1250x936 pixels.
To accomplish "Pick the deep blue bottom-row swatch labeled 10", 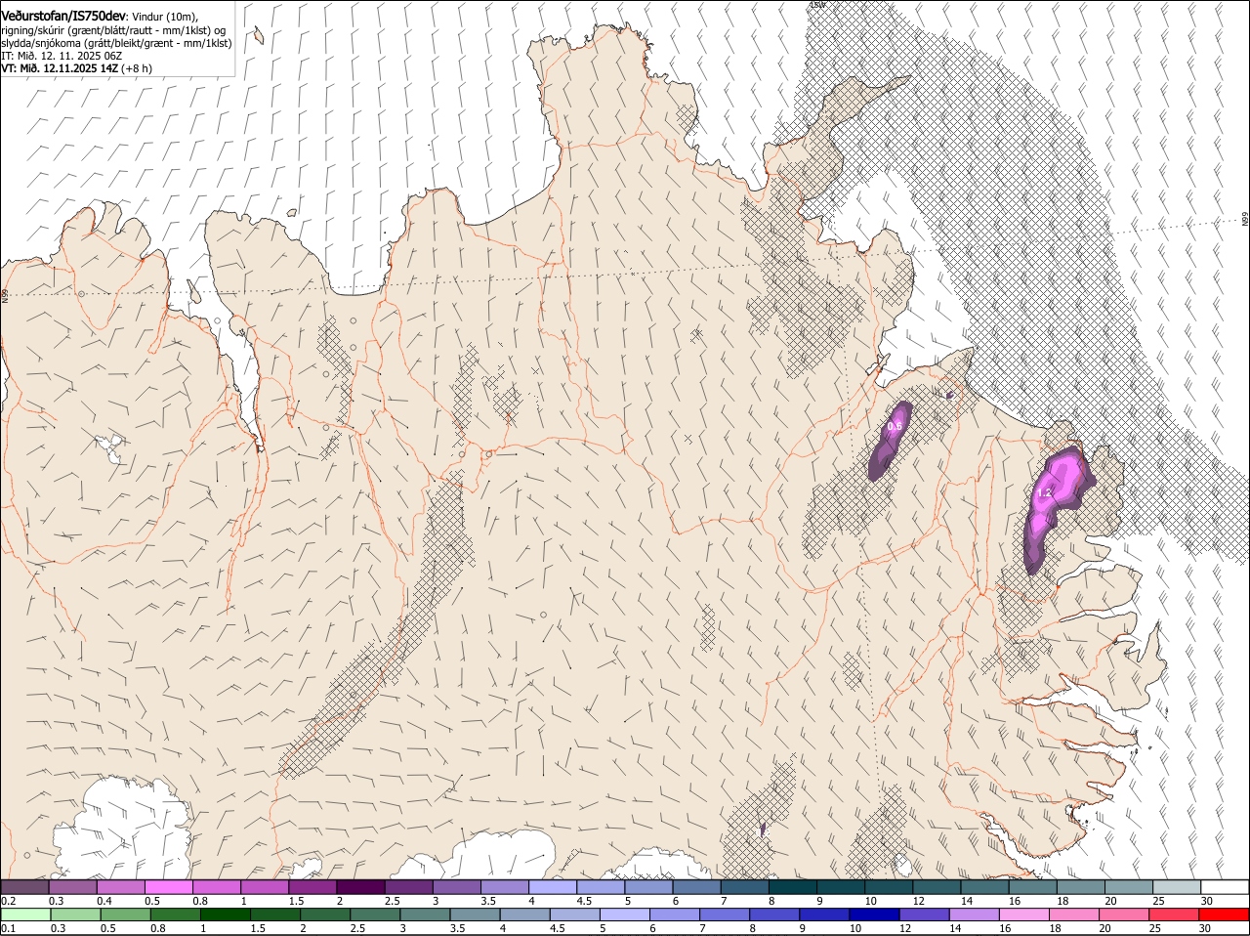I will tap(875, 915).
